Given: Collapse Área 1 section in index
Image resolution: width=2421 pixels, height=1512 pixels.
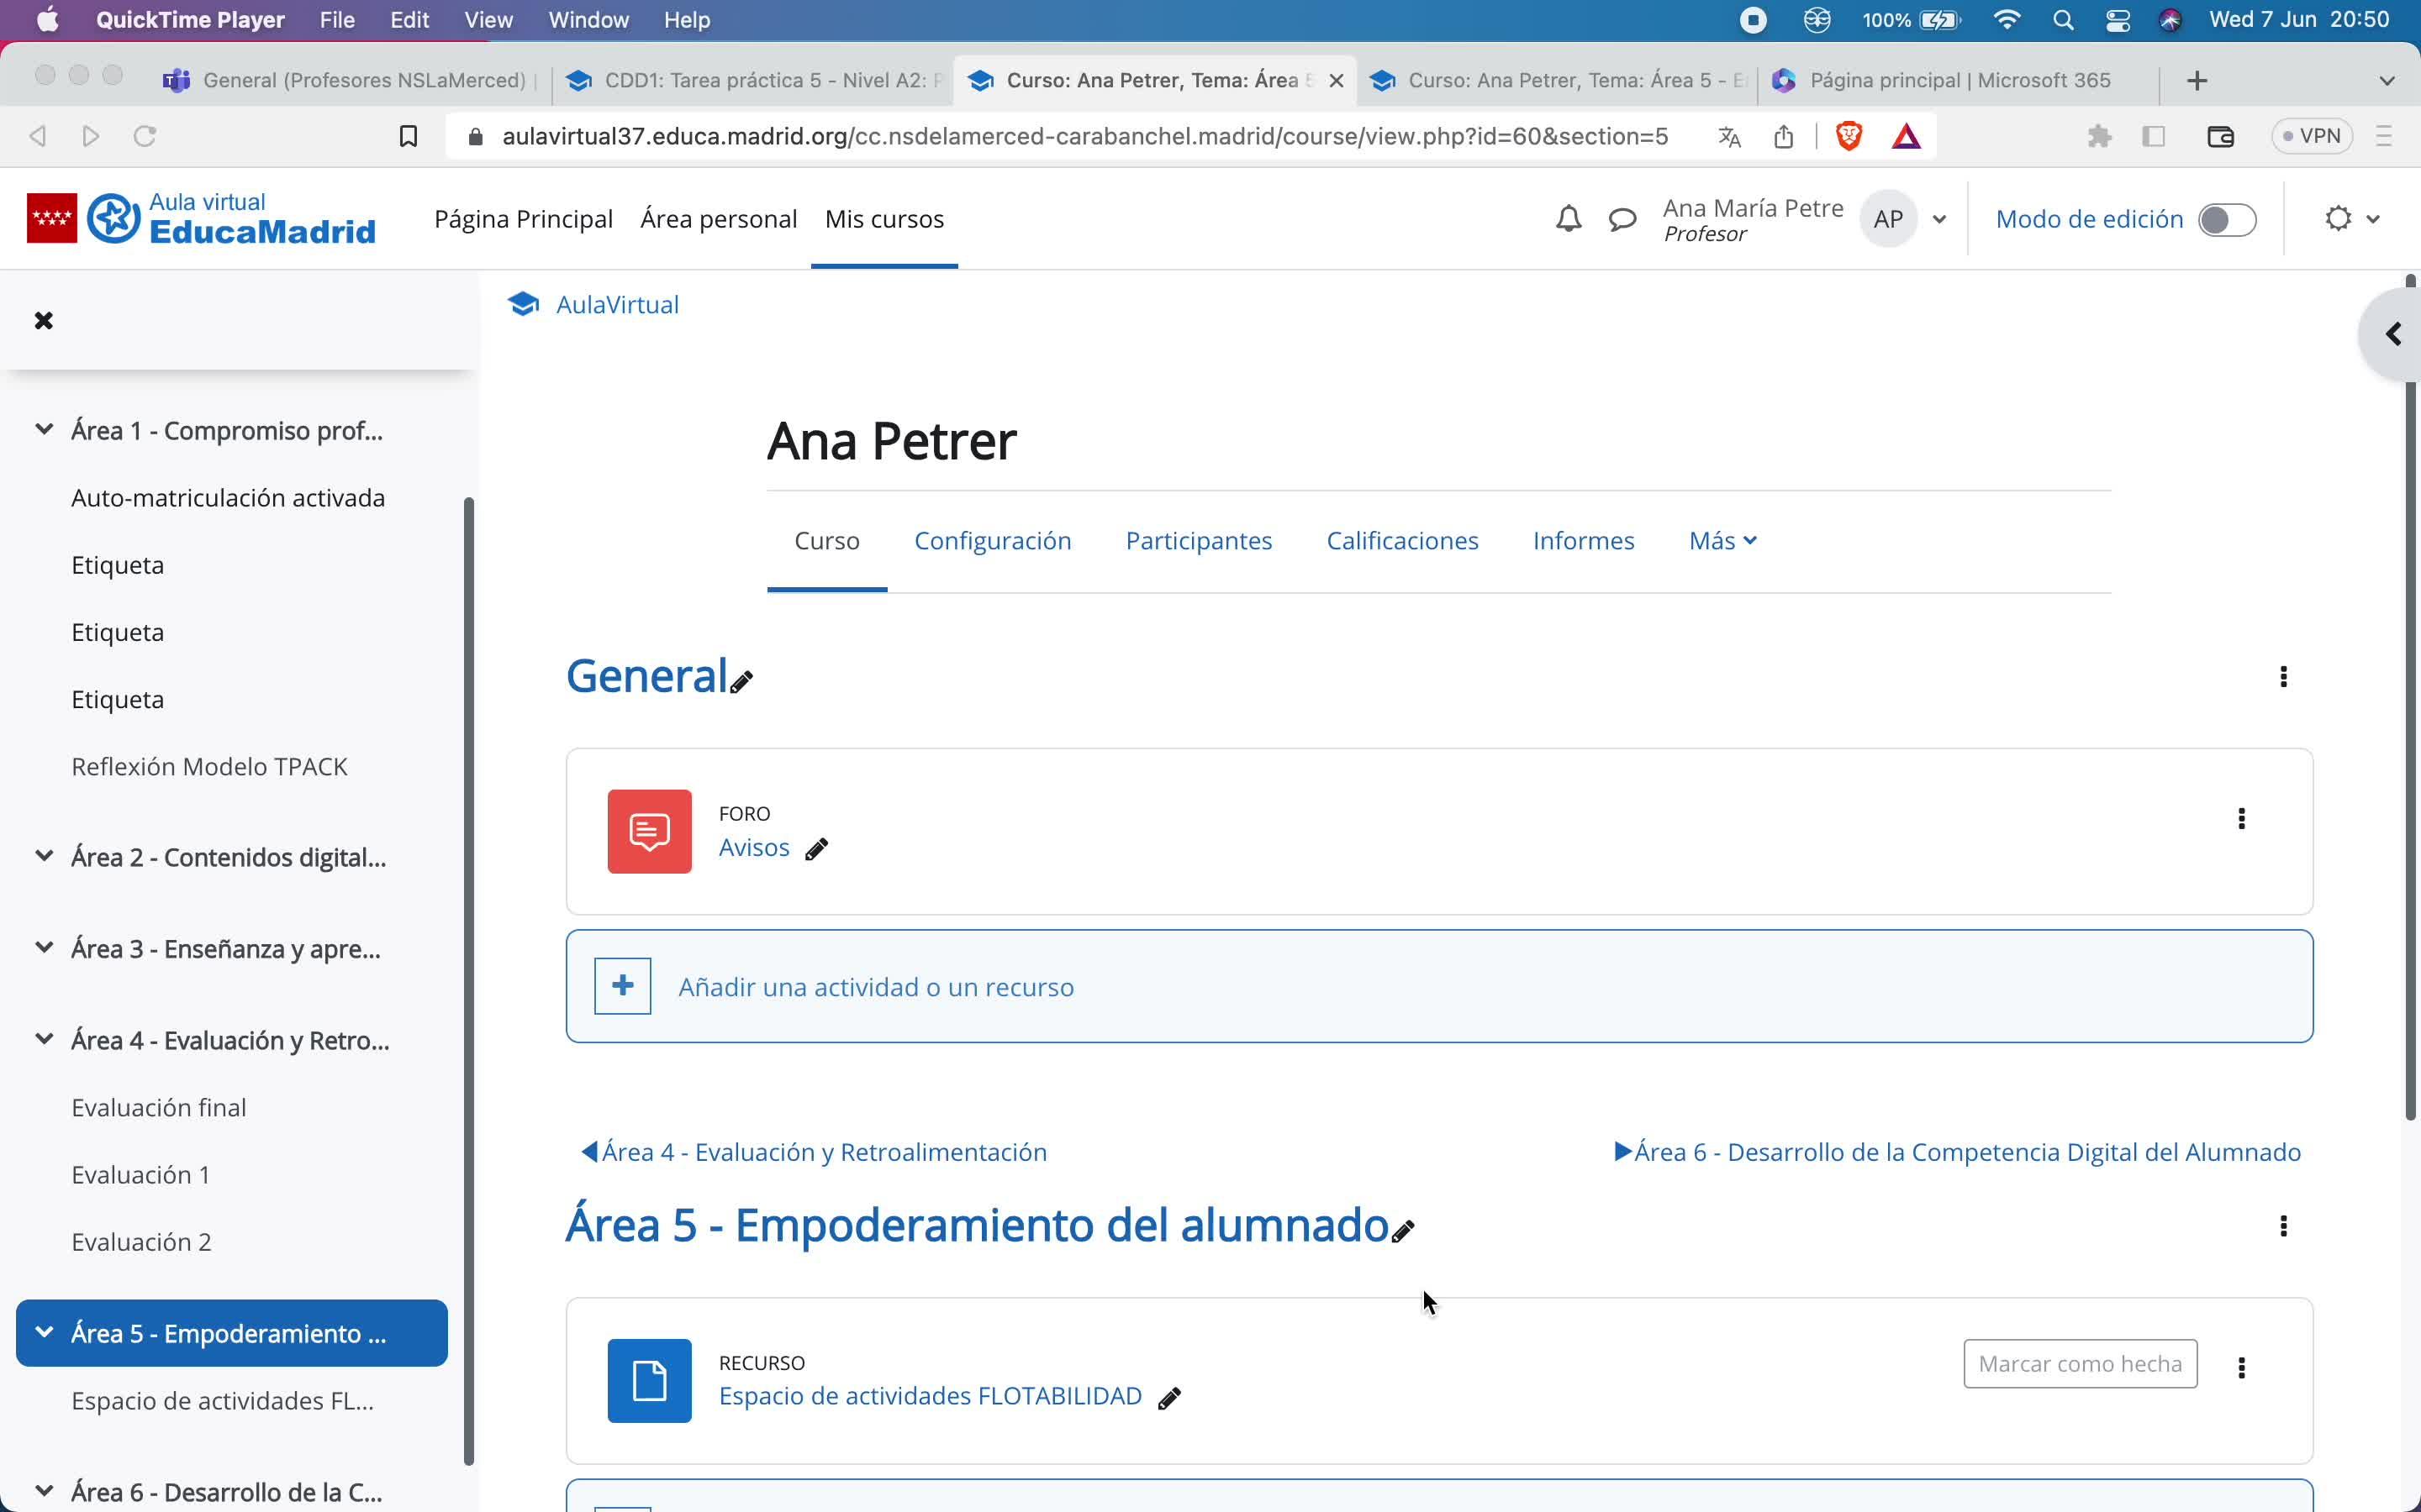Looking at the screenshot, I should click(44, 430).
